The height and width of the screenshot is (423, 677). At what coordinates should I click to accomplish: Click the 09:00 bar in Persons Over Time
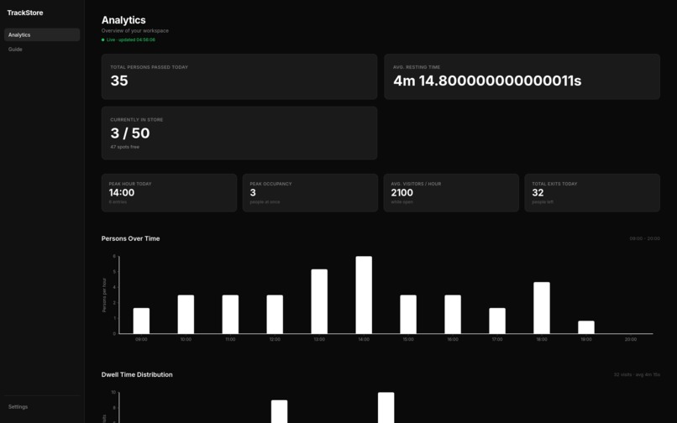(141, 321)
